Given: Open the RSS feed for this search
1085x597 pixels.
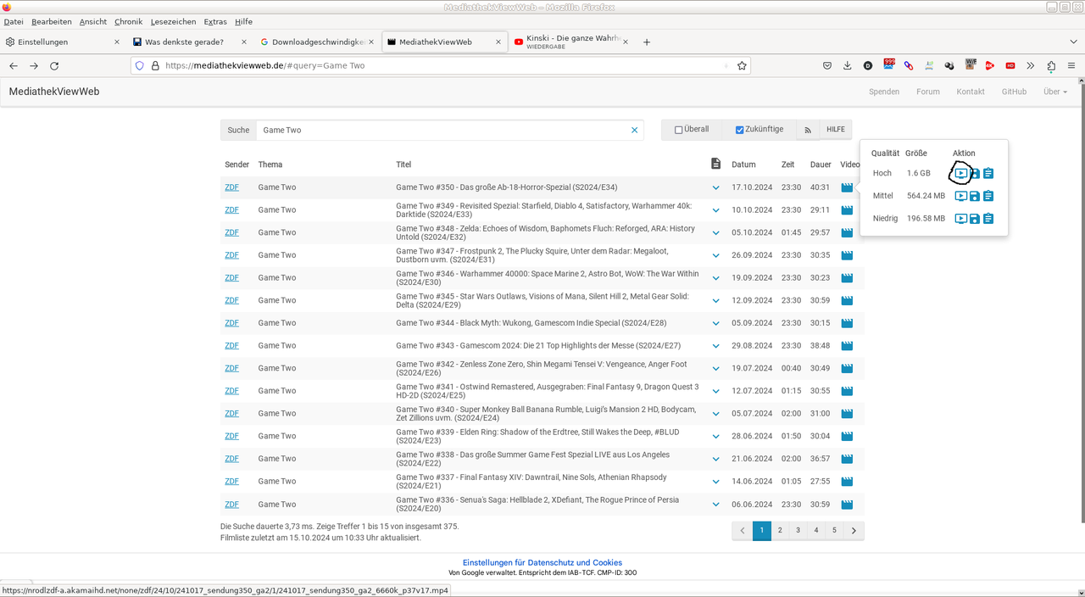Looking at the screenshot, I should (x=808, y=130).
